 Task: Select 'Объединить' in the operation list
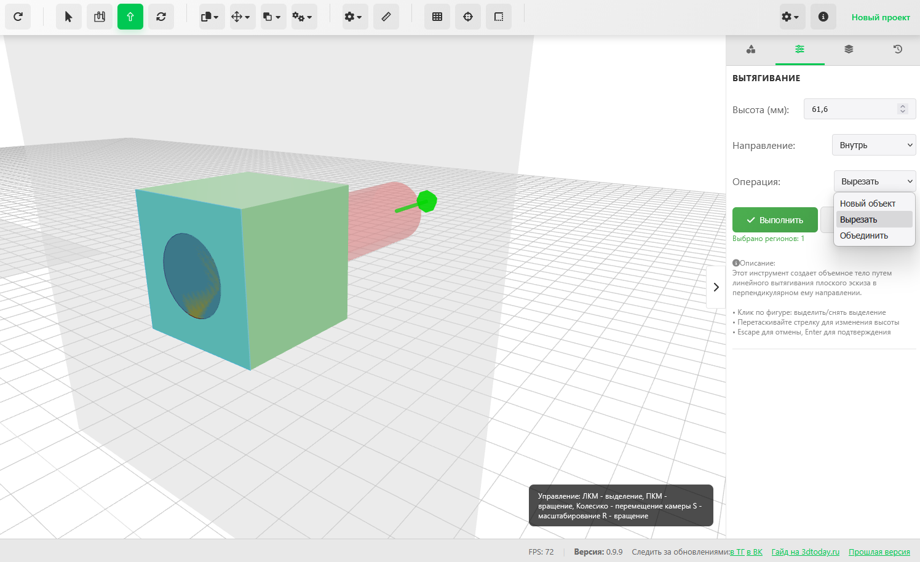click(x=863, y=235)
